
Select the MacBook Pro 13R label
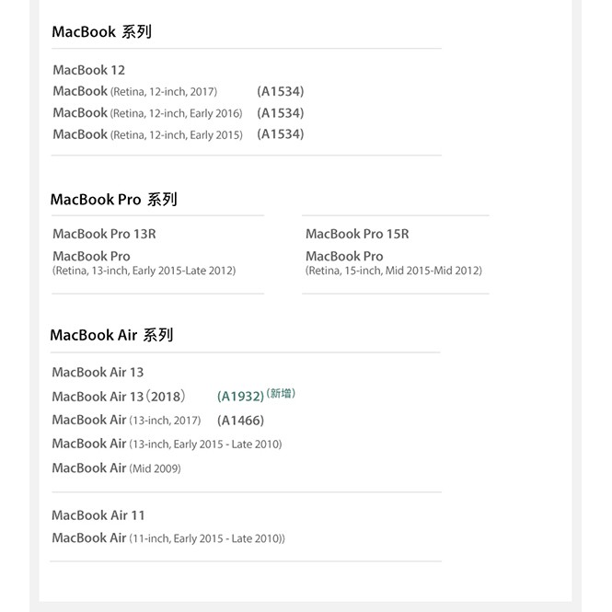[104, 234]
